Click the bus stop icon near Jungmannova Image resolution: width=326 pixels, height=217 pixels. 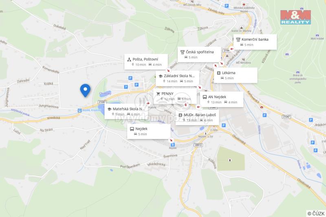pos(79,110)
